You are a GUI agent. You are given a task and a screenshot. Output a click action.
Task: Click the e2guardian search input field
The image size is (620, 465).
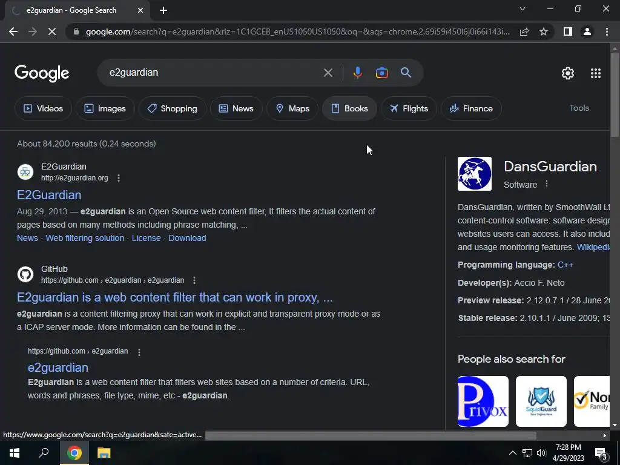point(214,73)
